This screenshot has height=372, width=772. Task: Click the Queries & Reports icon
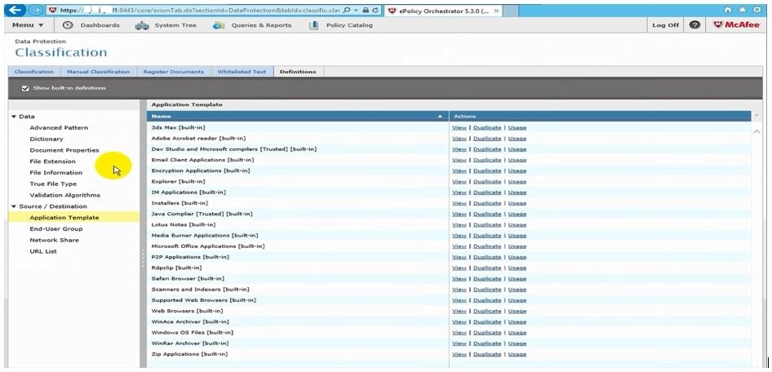click(219, 25)
